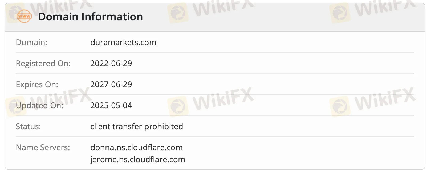Click the WikiFX watermark at header right
The width and height of the screenshot is (431, 175).
coord(373,10)
